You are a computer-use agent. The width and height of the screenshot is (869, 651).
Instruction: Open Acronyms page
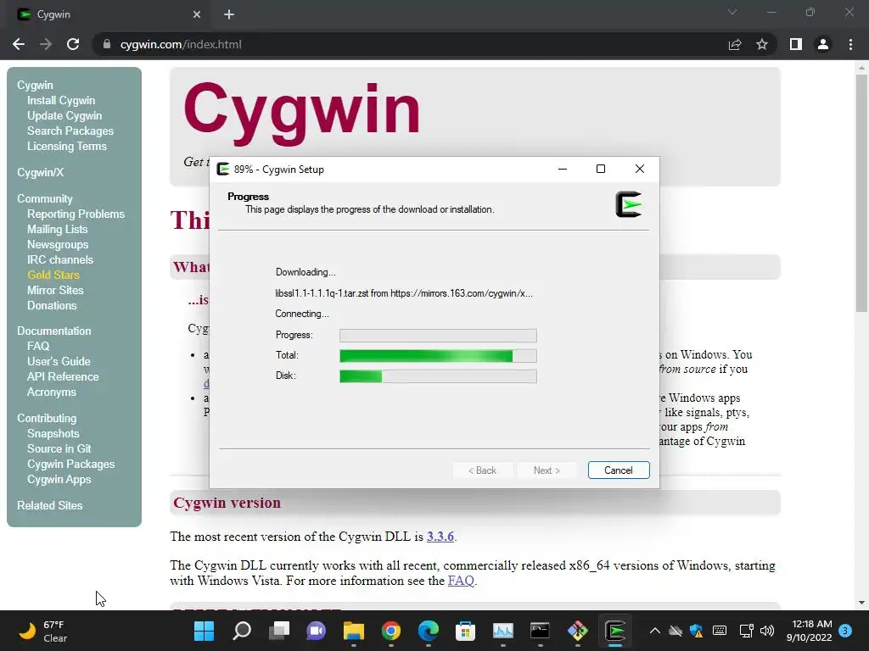pos(52,392)
